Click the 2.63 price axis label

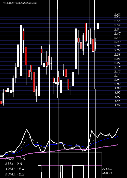117,15
